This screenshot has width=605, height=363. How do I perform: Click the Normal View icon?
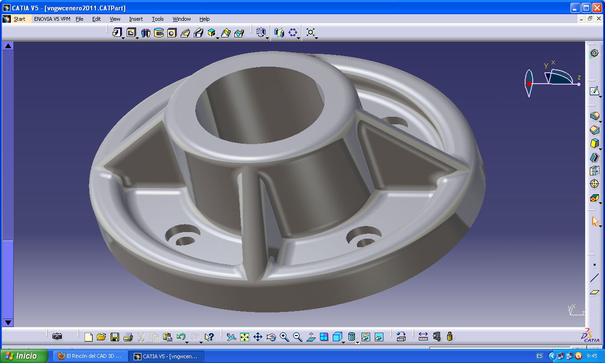point(311,337)
